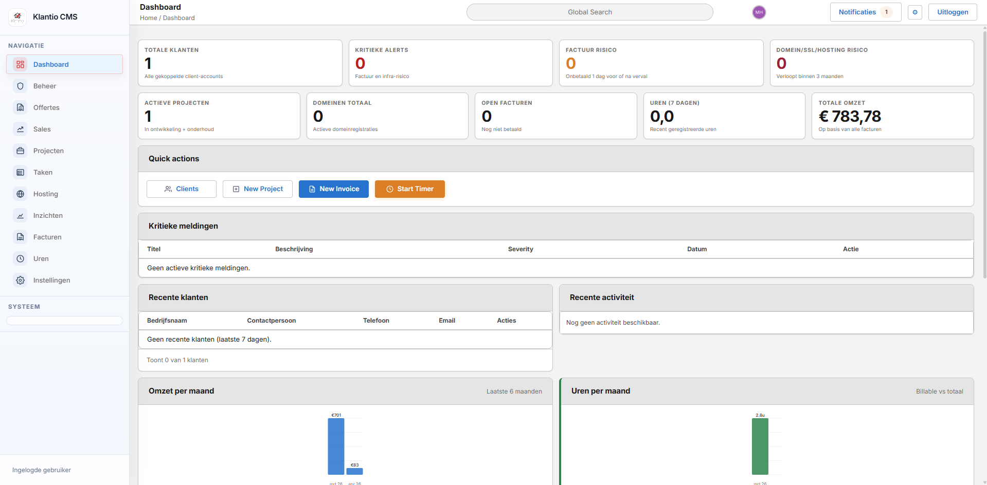The height and width of the screenshot is (485, 987).
Task: Open the Dashboard menu item
Action: point(64,64)
